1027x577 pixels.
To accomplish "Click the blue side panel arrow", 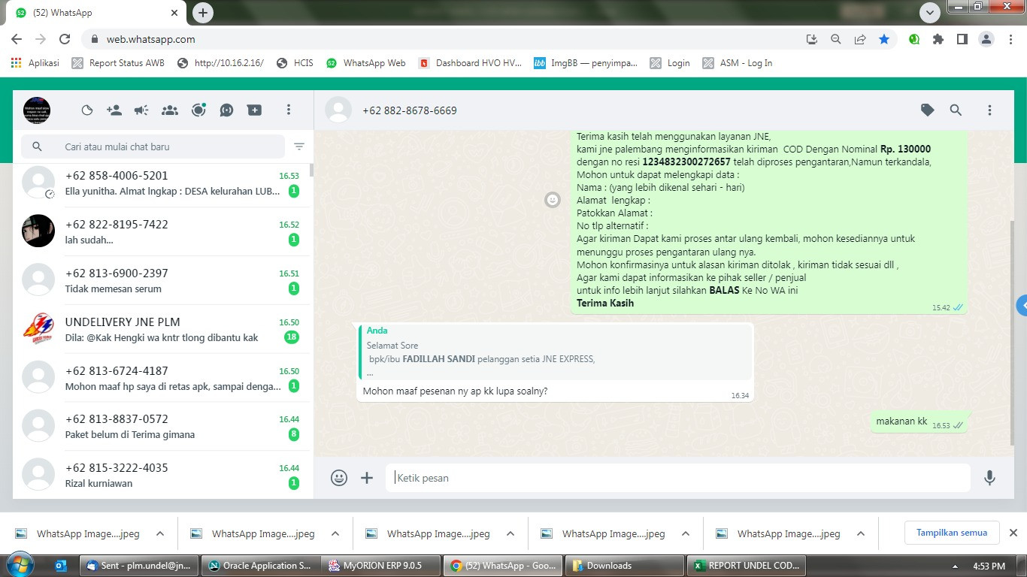I will click(x=1022, y=306).
